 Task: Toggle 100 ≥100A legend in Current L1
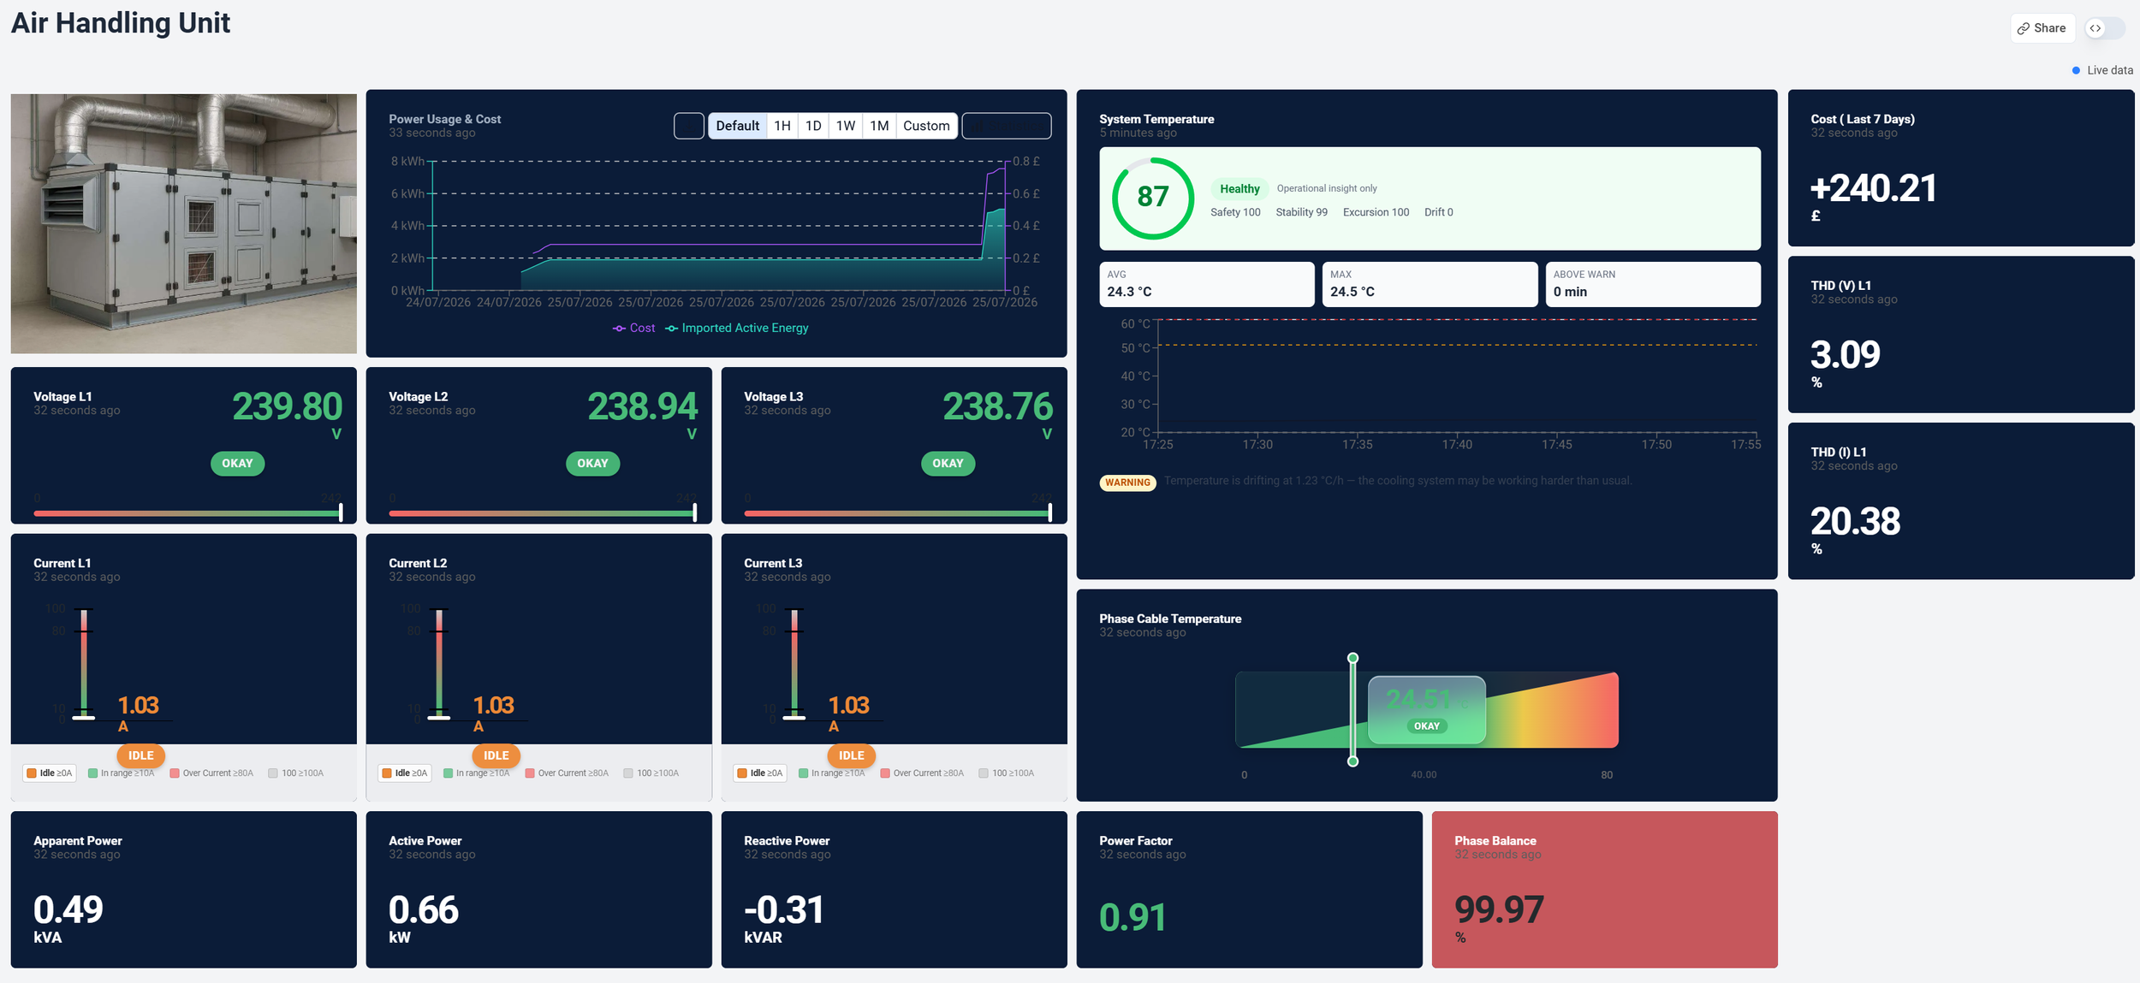tap(296, 773)
